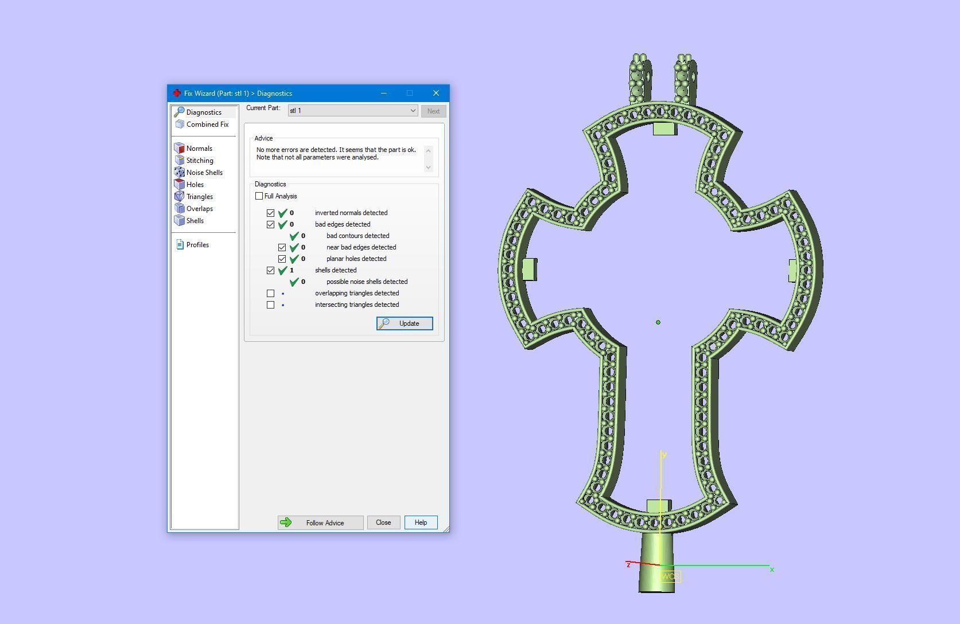
Task: Click the Triangles cube icon
Action: click(179, 196)
